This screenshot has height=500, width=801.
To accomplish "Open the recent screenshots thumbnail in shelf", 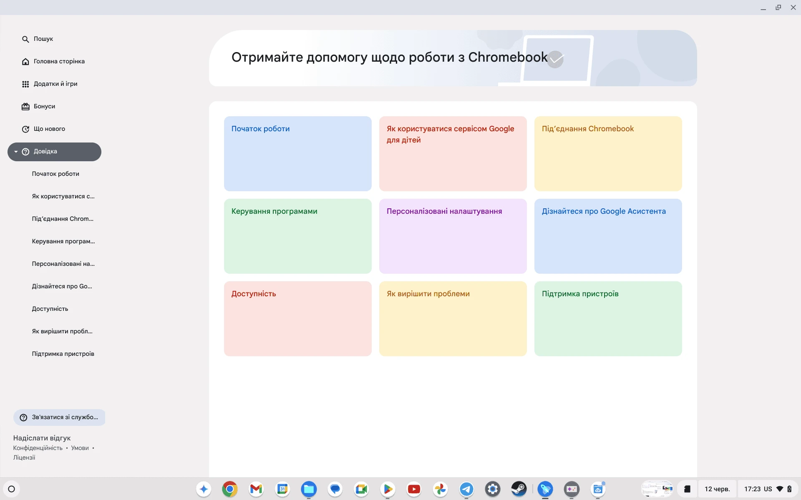I will pos(657,489).
